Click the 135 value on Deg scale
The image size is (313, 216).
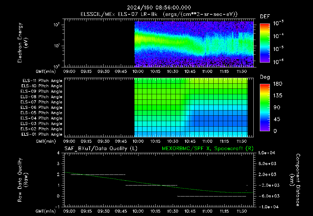point(278,96)
